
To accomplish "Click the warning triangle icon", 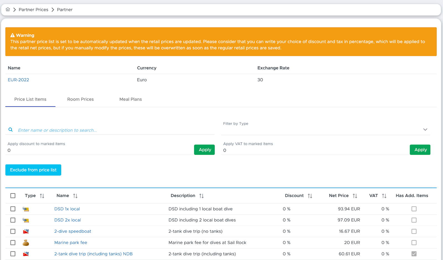I will [x=12, y=35].
